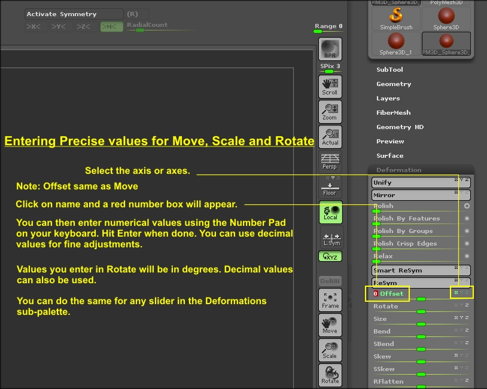Image resolution: width=487 pixels, height=389 pixels.
Task: Toggle the >X< symmetry axis
Action: 36,26
